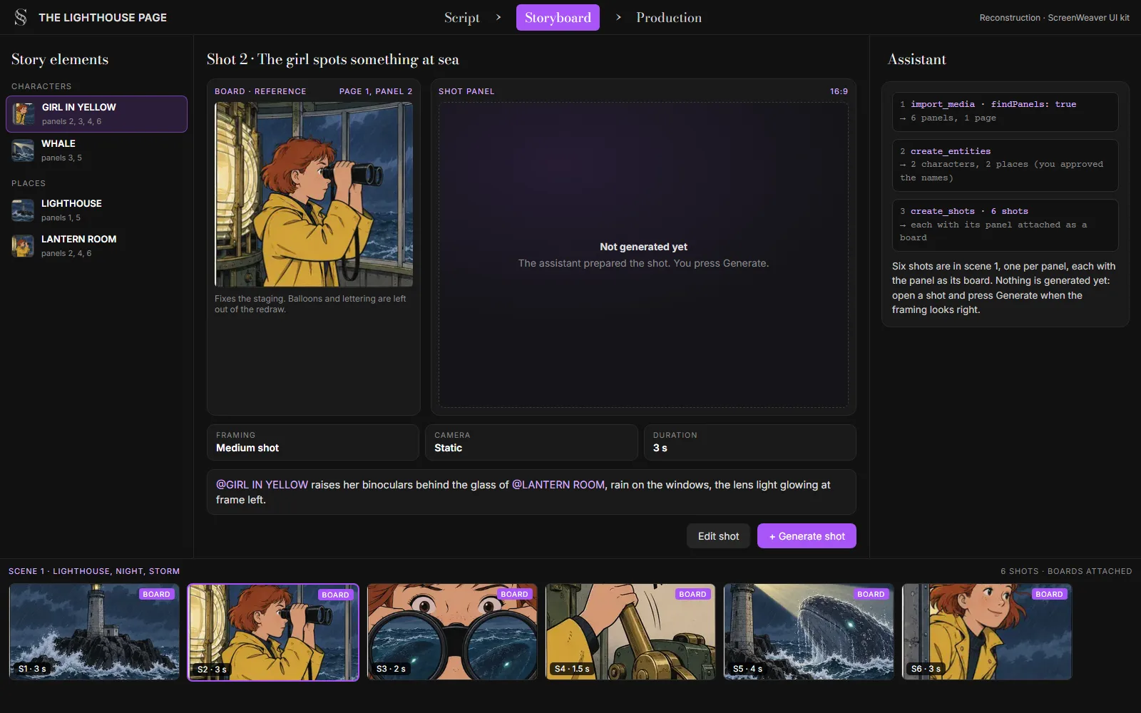Select the LANTERN ROOM place entry
Viewport: 1141px width, 713px height.
pos(97,246)
